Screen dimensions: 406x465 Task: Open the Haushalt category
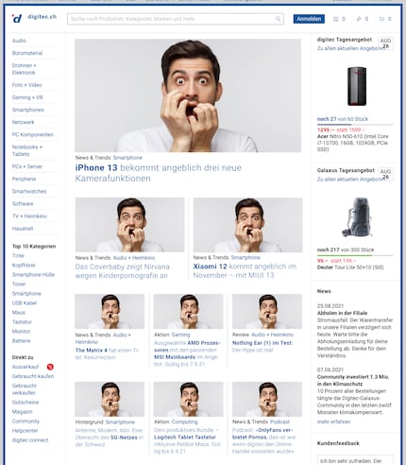click(x=23, y=229)
